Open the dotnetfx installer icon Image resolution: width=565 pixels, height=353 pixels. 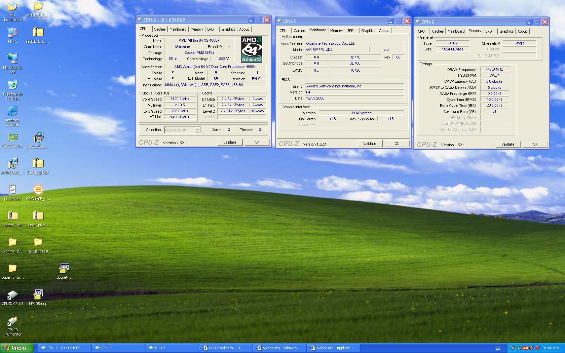[64, 271]
